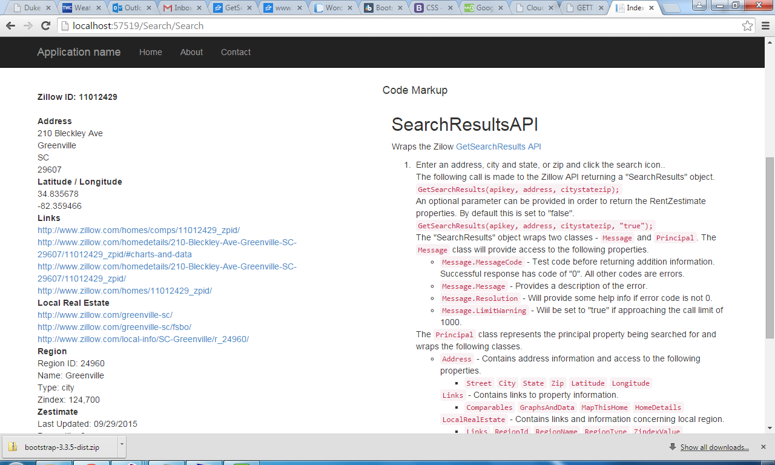Click the scrollbar up arrow
The image size is (775, 465).
(x=770, y=42)
